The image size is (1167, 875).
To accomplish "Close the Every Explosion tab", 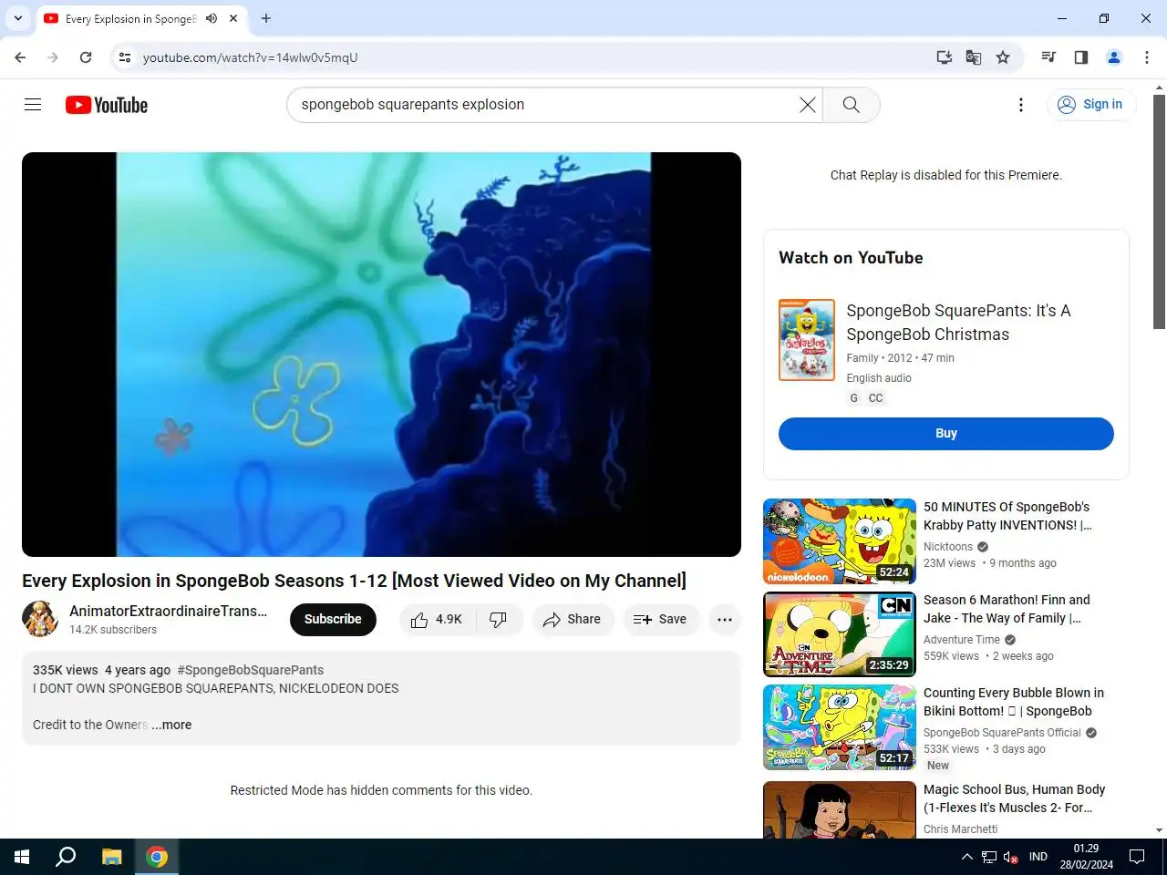I will click(233, 18).
